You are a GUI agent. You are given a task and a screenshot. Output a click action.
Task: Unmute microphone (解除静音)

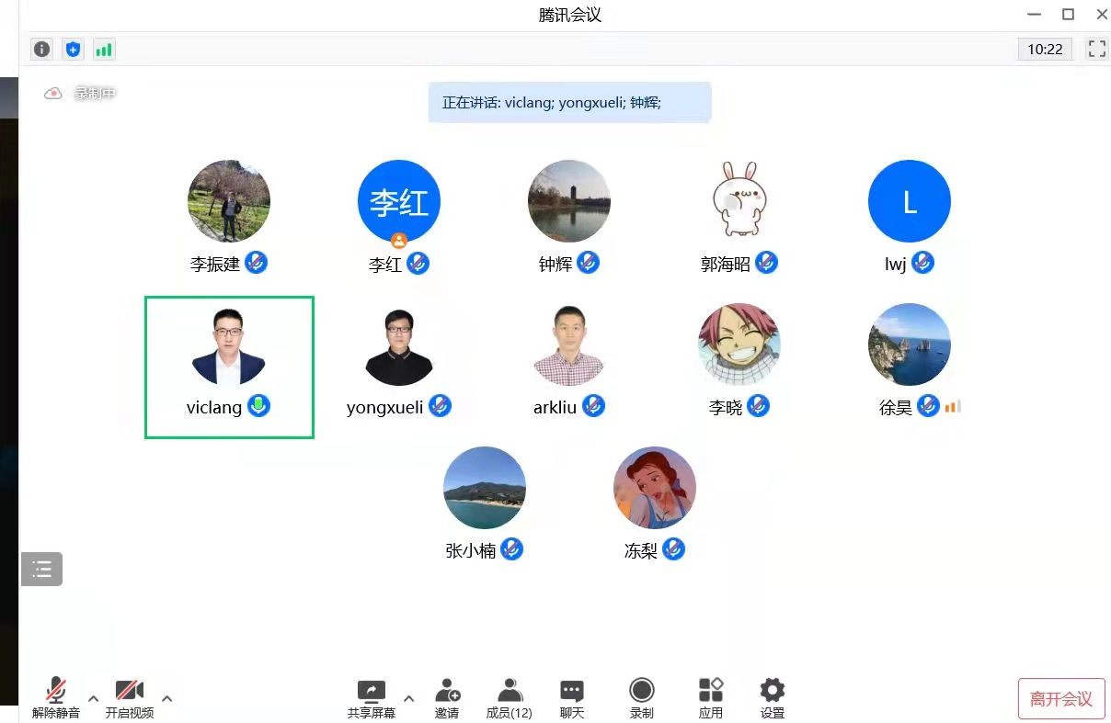coord(56,697)
